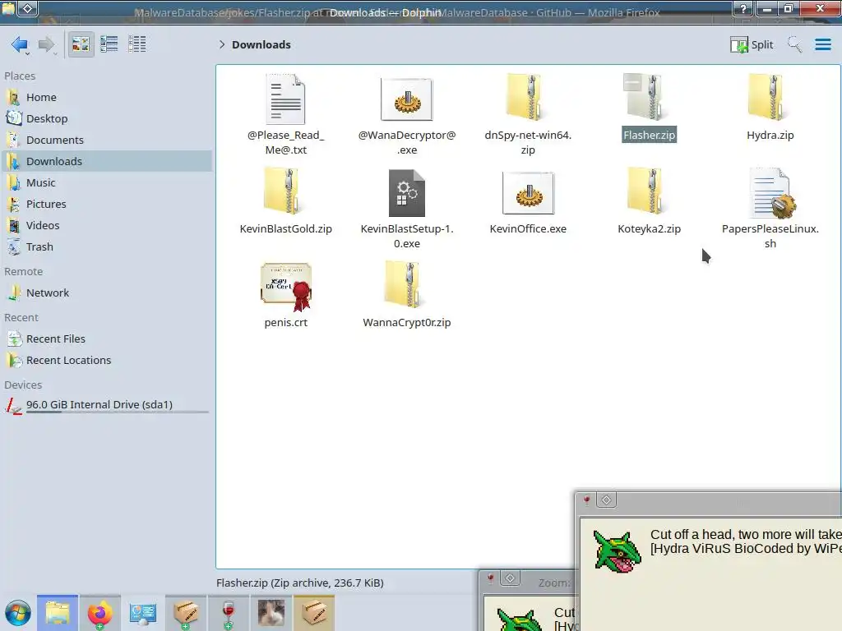Click Wine icon in front Hydra dialog titlebar
This screenshot has width=842, height=631.
(x=587, y=500)
